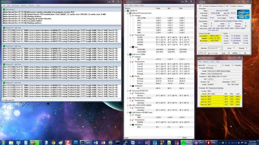Click the Max column header in HWMonitor
This screenshot has width=259, height=145.
point(184,8)
